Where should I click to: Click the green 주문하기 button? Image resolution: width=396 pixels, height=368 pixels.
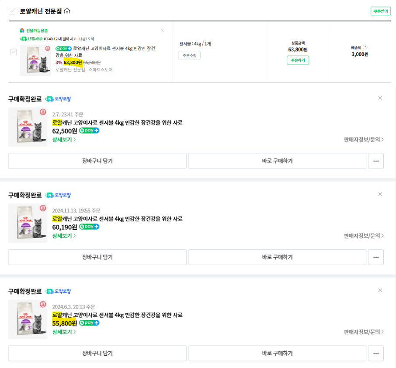(x=298, y=60)
